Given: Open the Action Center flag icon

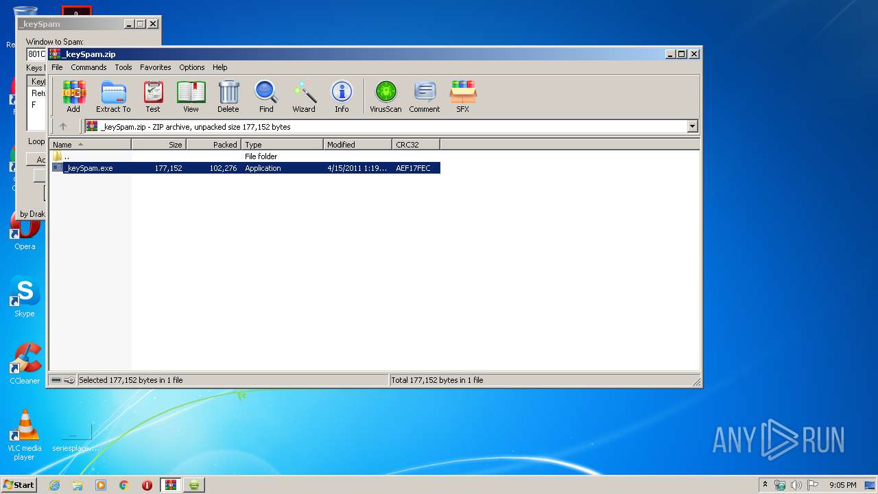Looking at the screenshot, I should tap(813, 485).
